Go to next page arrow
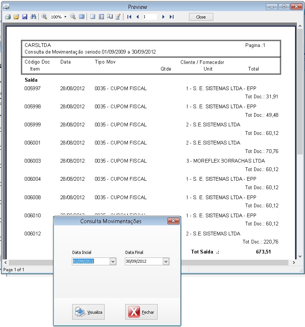 tap(163, 17)
